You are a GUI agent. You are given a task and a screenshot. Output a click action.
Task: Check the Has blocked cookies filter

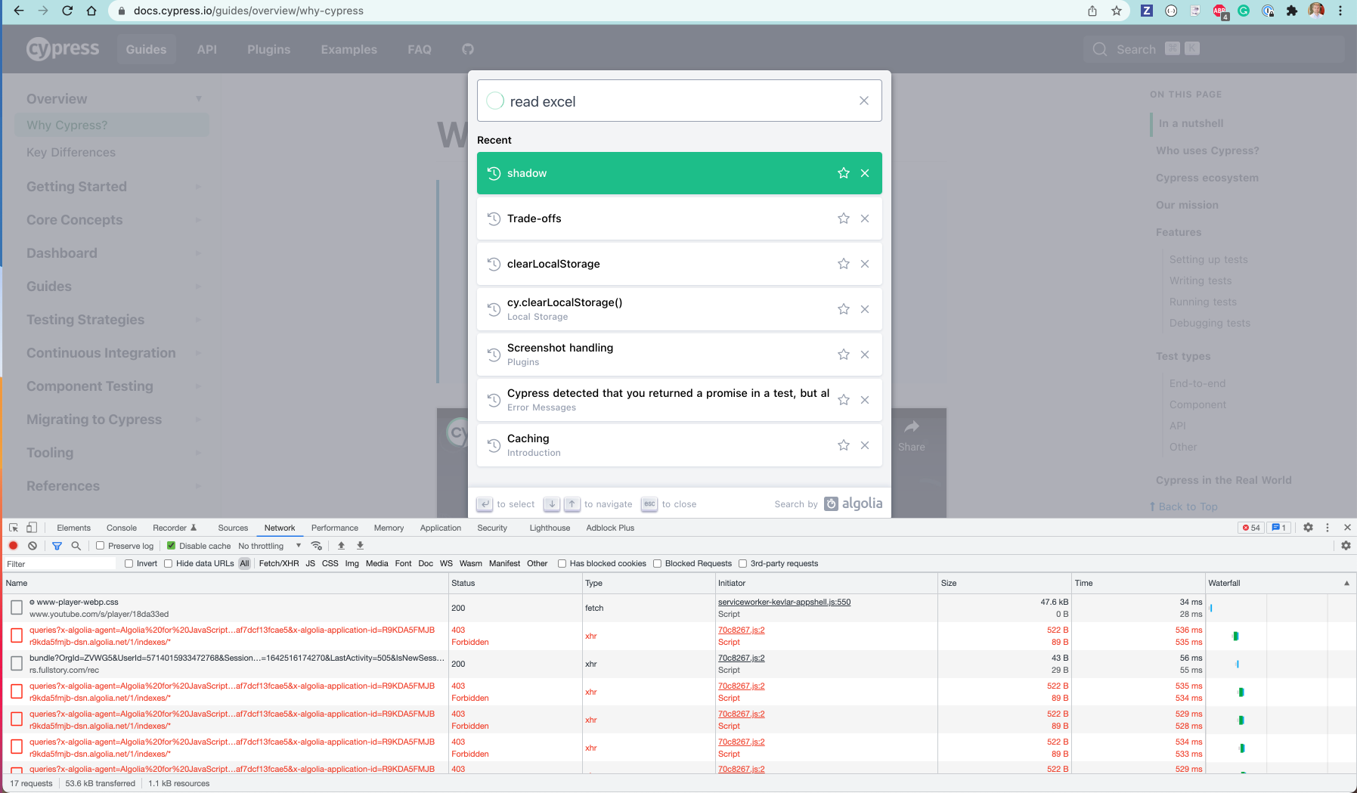(x=562, y=563)
